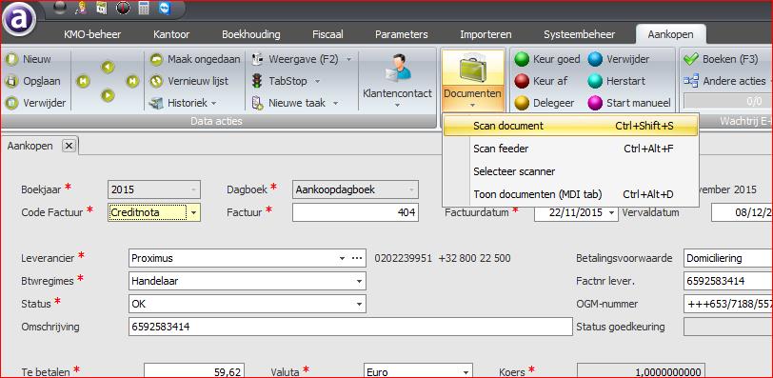The height and width of the screenshot is (378, 773).
Task: Open the Btwregimes dropdown showing Handelaar
Action: point(360,282)
